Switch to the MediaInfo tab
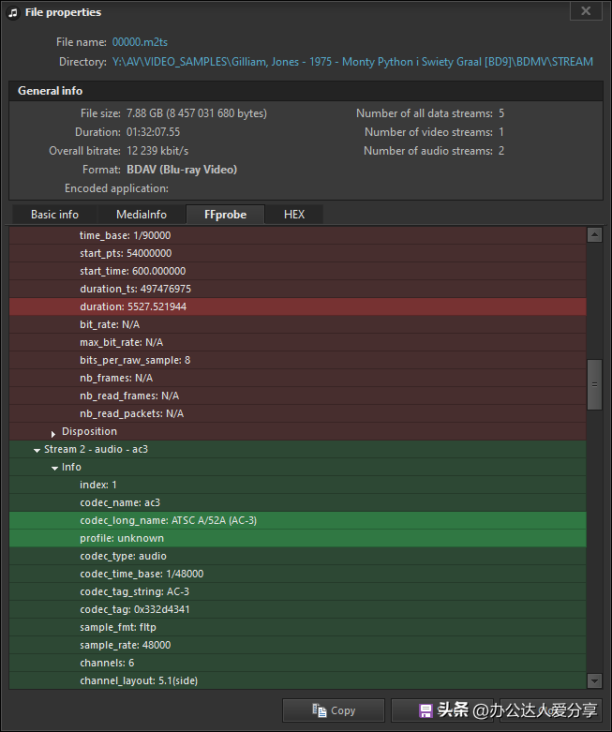 click(142, 215)
